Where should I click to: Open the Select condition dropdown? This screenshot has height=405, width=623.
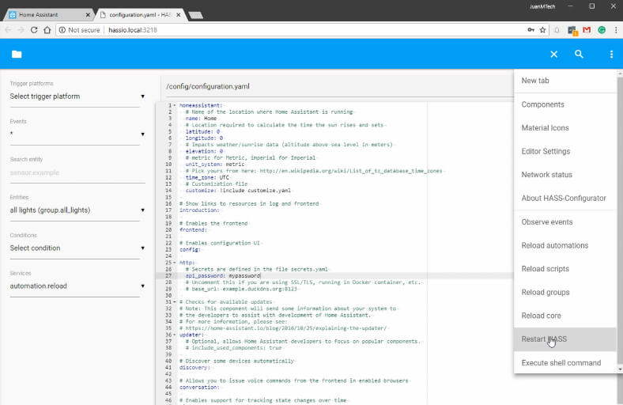(77, 248)
